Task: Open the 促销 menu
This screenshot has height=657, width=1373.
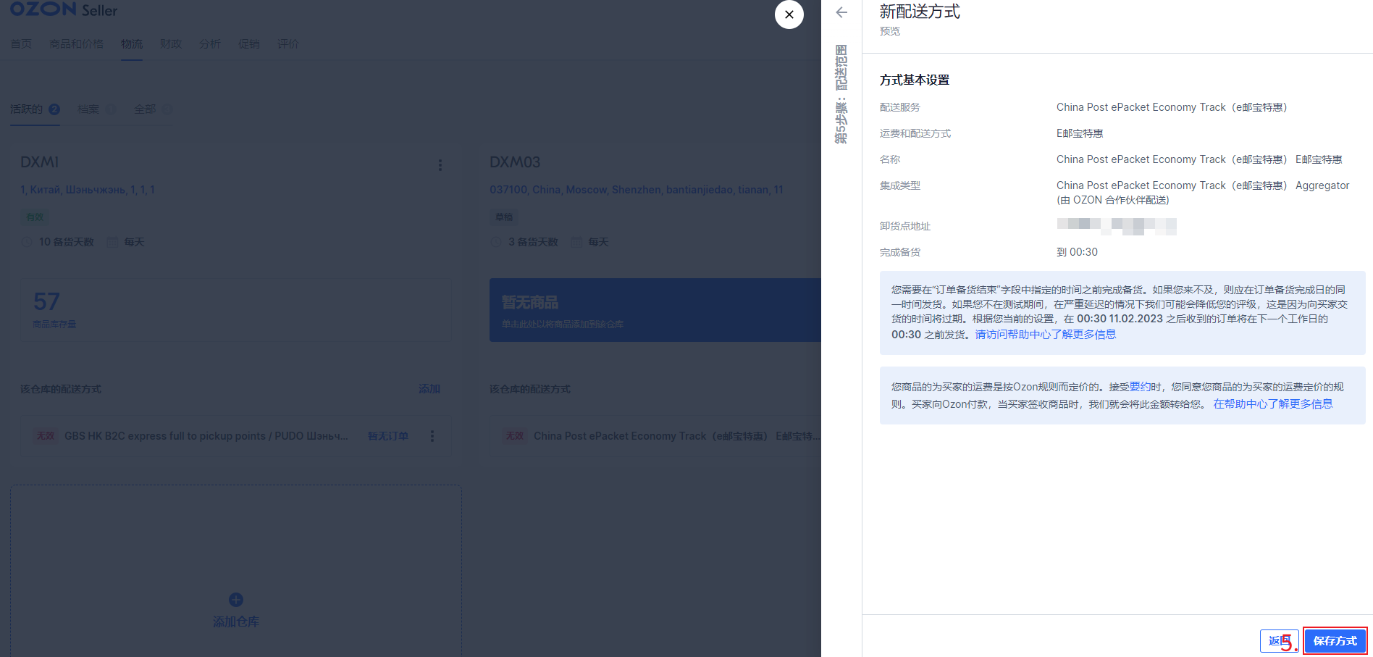Action: 249,44
